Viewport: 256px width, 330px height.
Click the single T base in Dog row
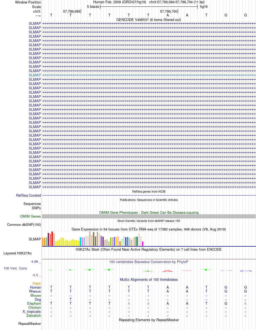pos(71,299)
